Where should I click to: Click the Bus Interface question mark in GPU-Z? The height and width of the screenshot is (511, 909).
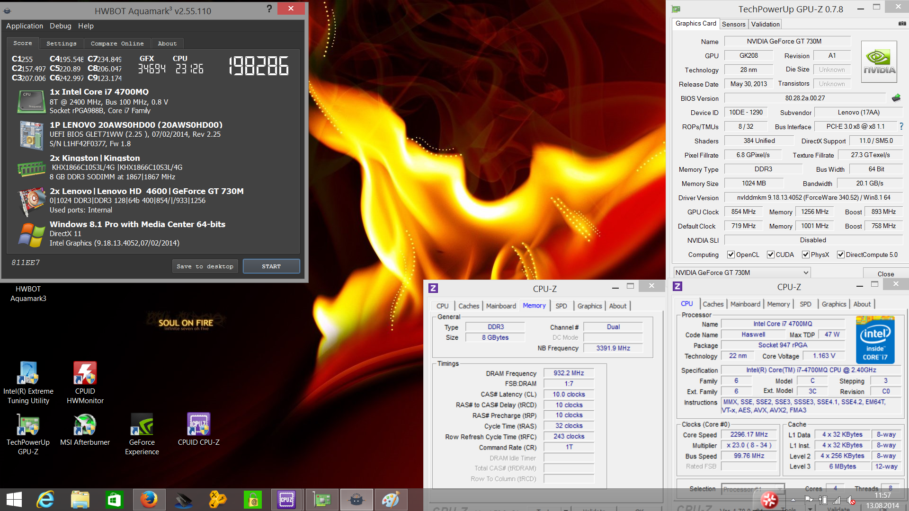click(901, 126)
